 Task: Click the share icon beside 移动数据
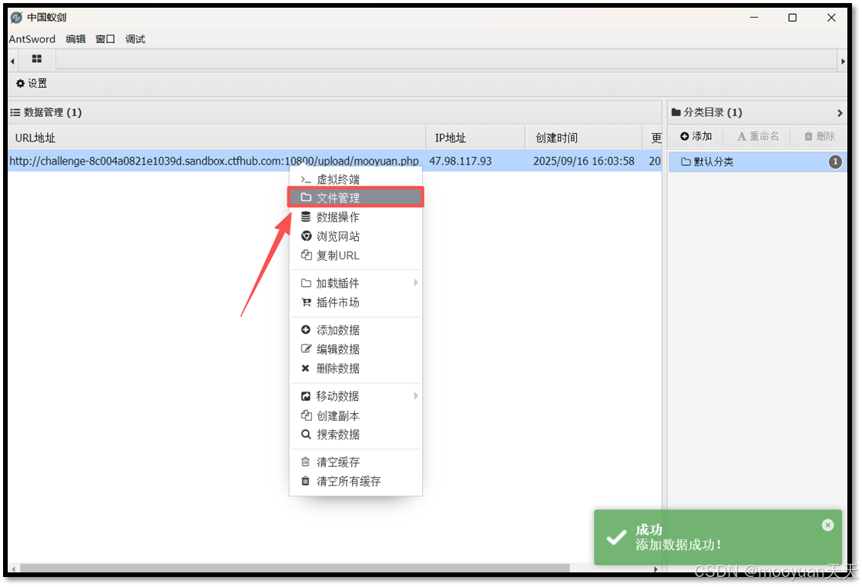click(x=306, y=396)
